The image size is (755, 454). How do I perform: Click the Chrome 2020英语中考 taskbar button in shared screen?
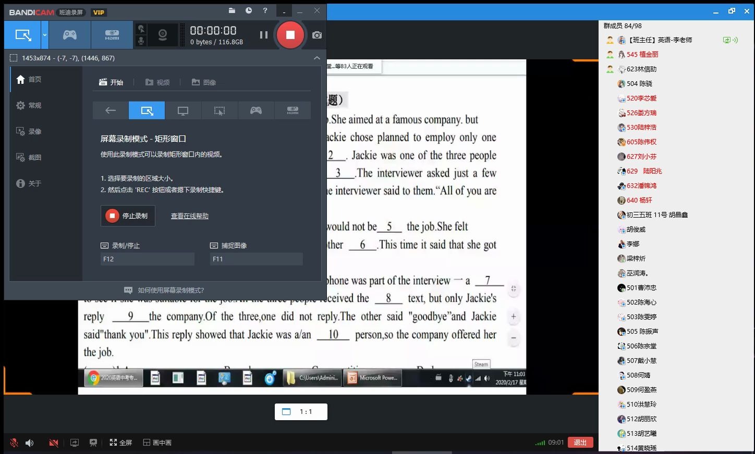[115, 378]
